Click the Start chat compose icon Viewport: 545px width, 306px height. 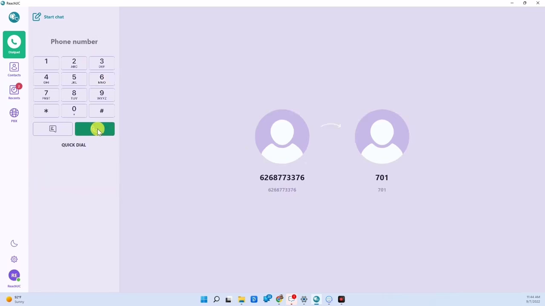pyautogui.click(x=37, y=17)
